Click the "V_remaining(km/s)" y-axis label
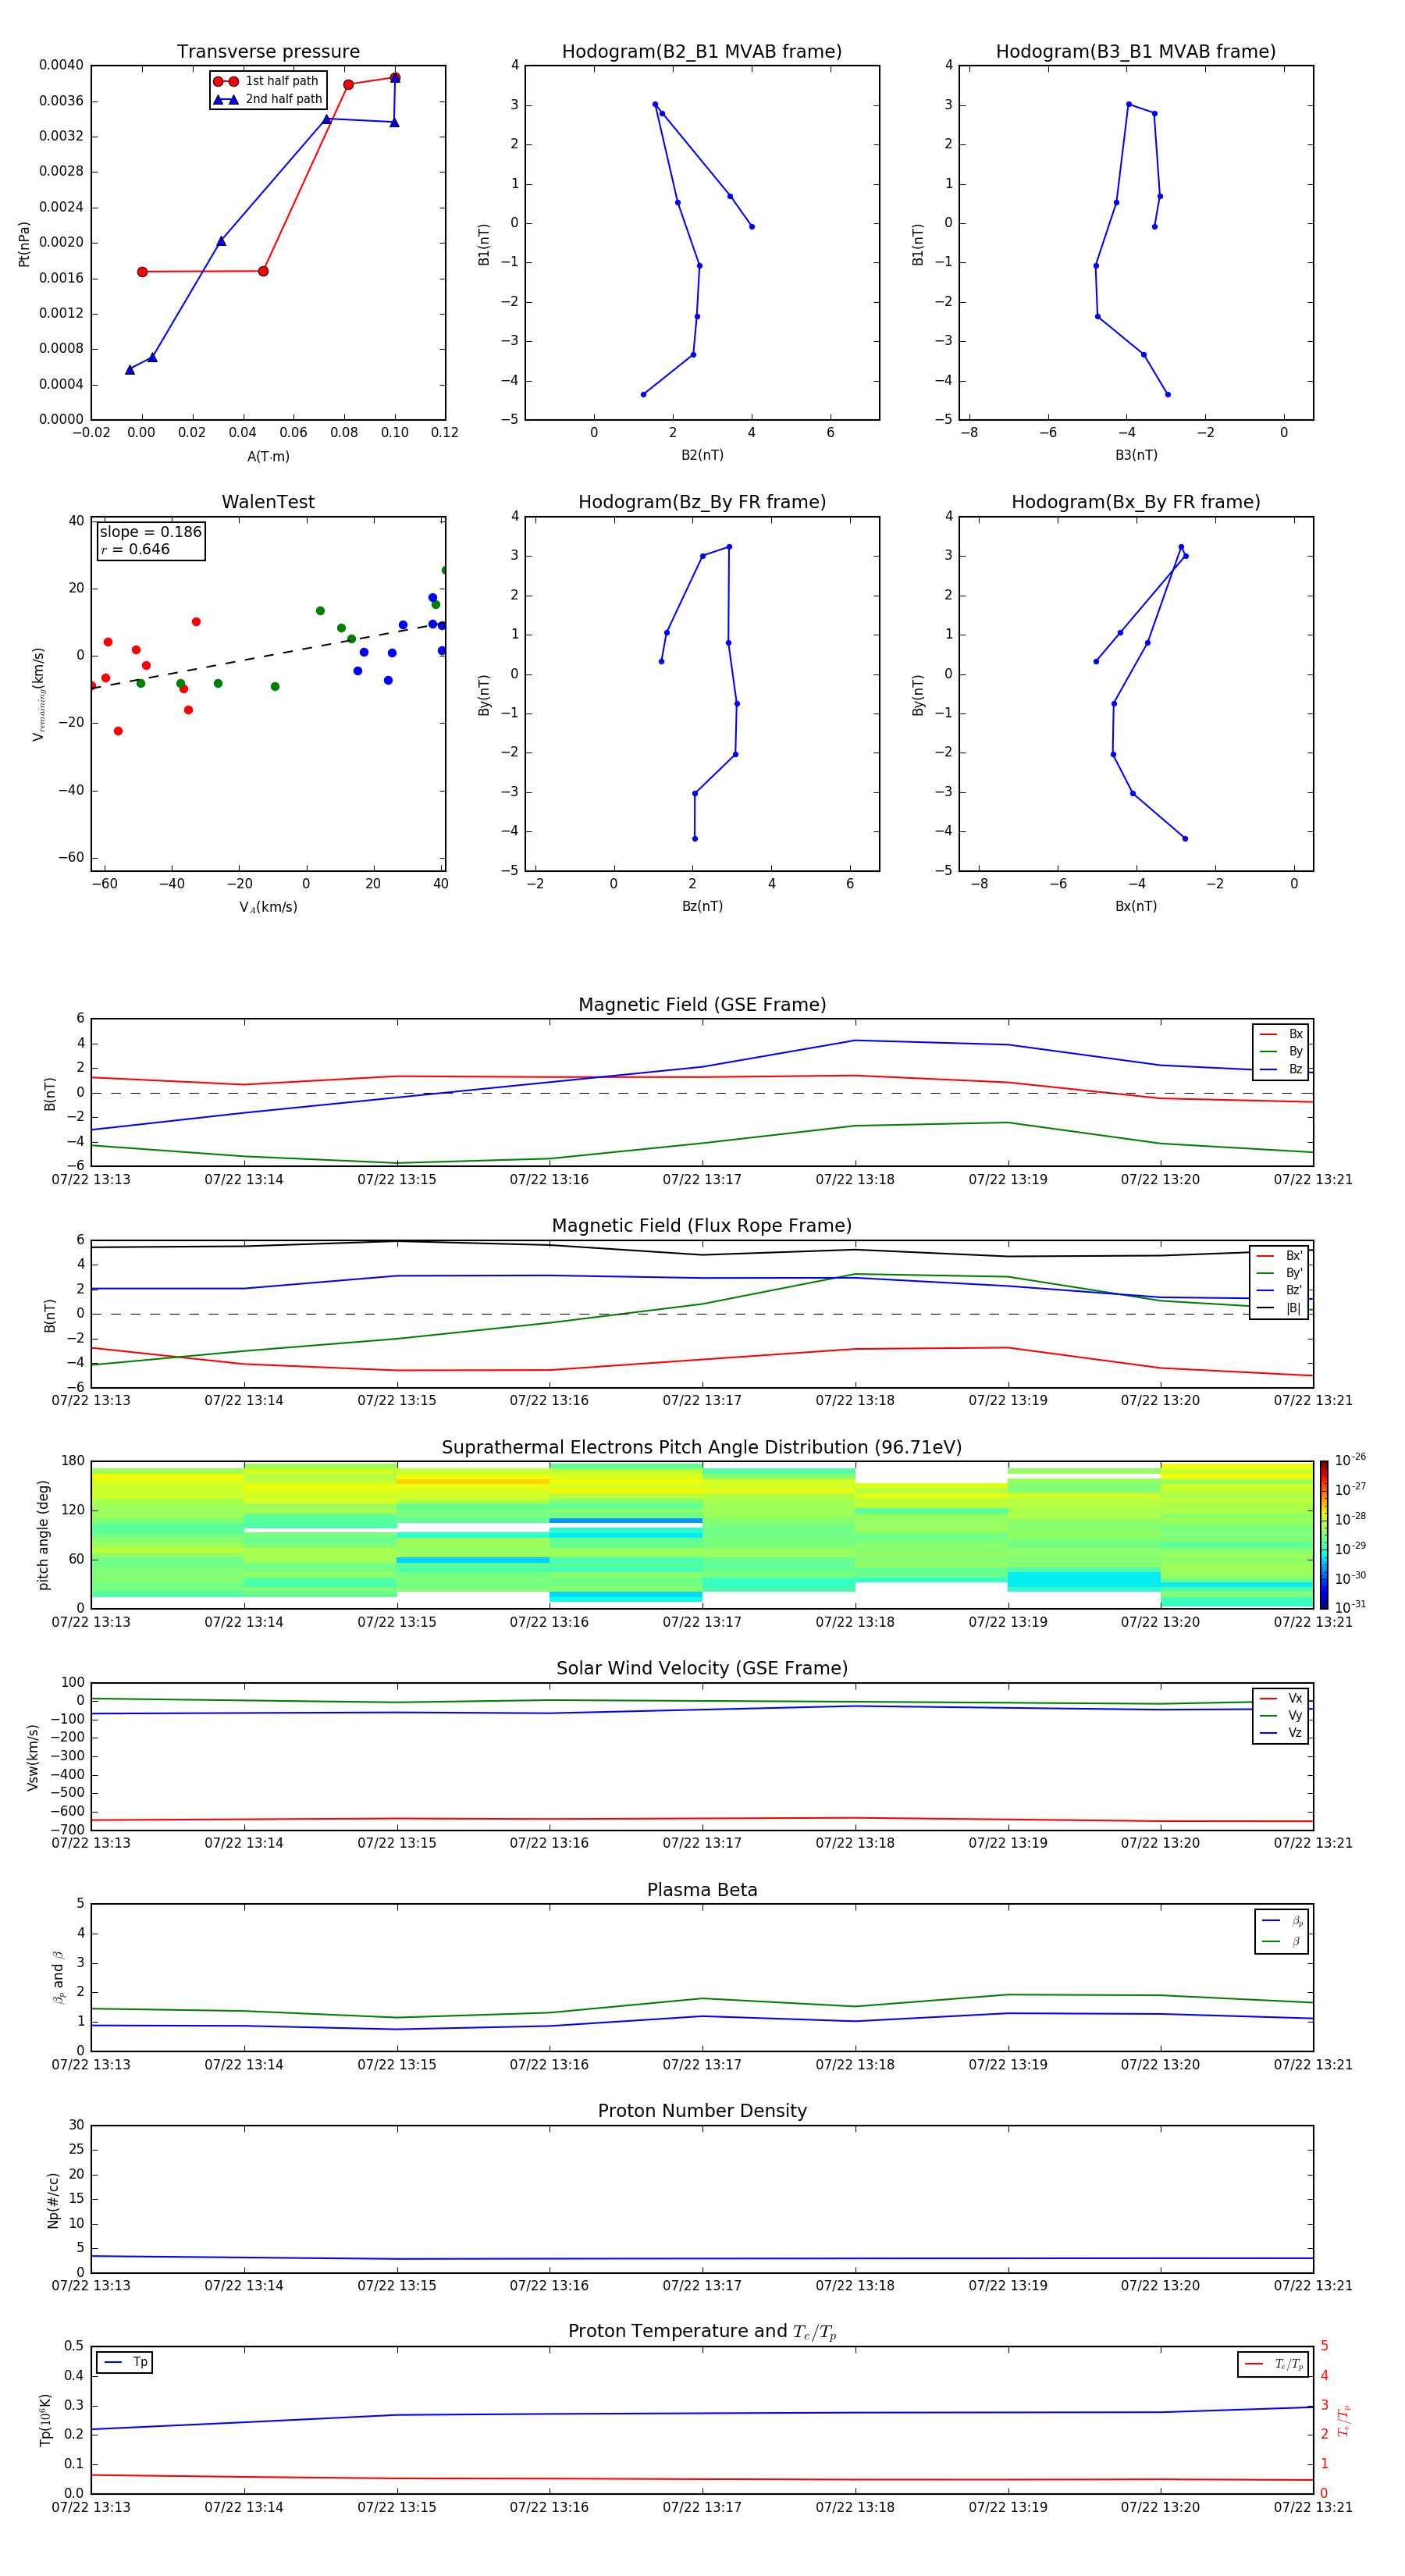The image size is (1405, 2576). point(38,694)
